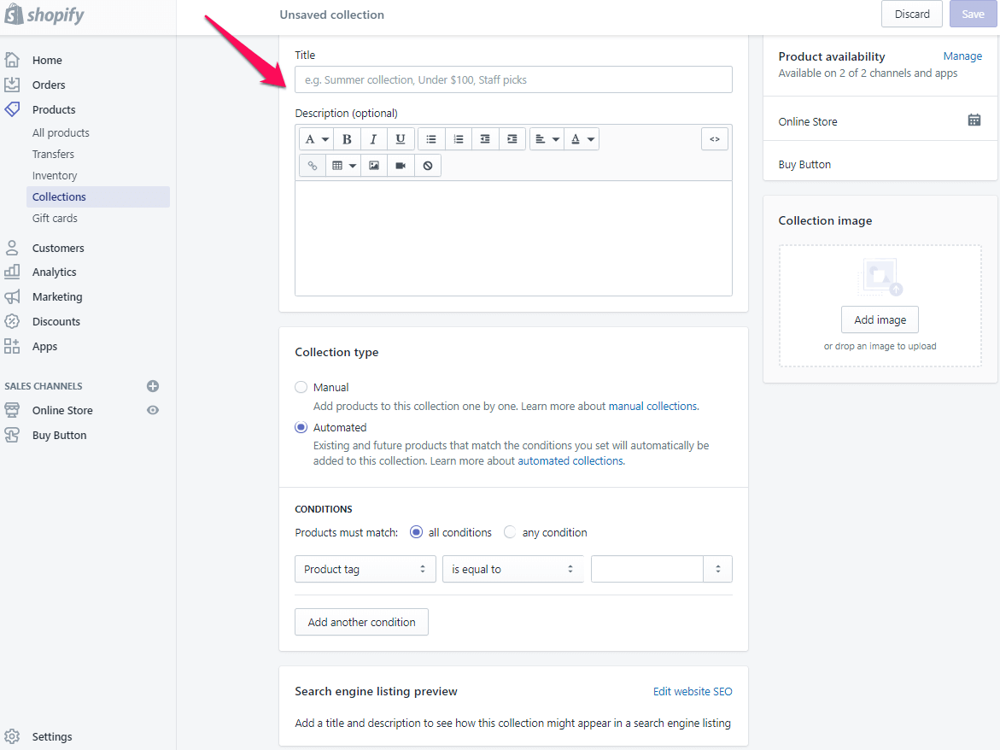This screenshot has width=1000, height=750.
Task: Open Collections in sidebar
Action: point(98,196)
